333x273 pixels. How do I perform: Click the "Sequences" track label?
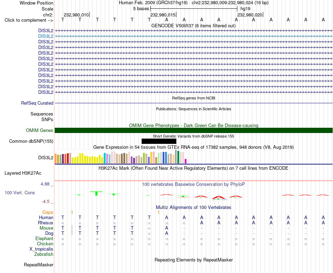pyautogui.click(x=42, y=114)
